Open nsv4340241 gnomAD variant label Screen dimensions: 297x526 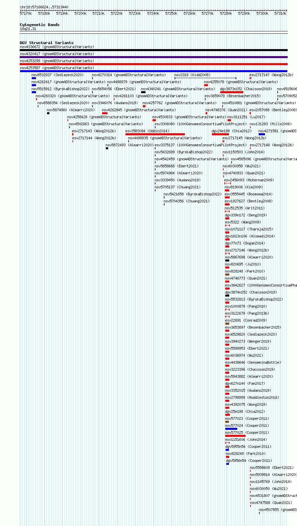(178, 89)
